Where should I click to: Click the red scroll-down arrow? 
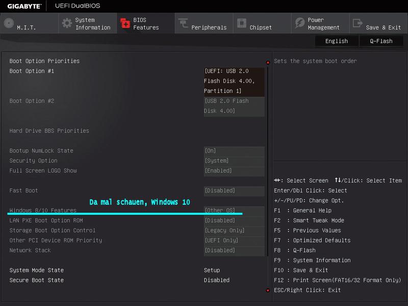point(268,290)
